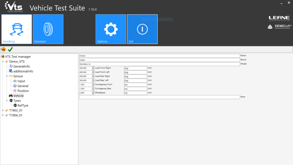Expand the T1904_01 test node

click(3, 115)
